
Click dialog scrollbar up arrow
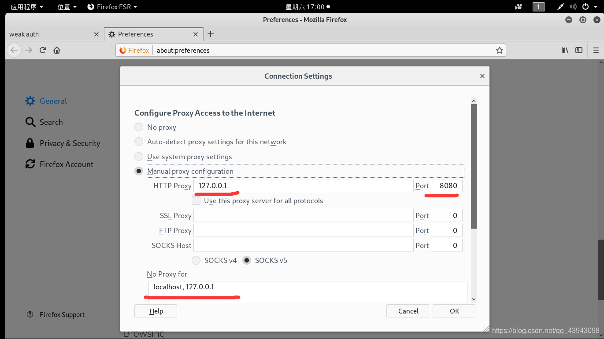(x=474, y=101)
